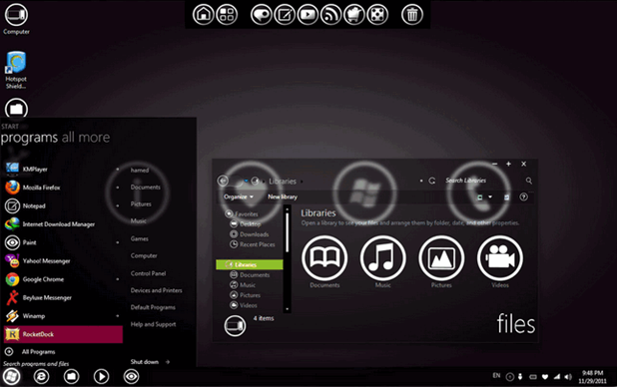Refresh the Libraries view
617x387 pixels.
point(432,181)
